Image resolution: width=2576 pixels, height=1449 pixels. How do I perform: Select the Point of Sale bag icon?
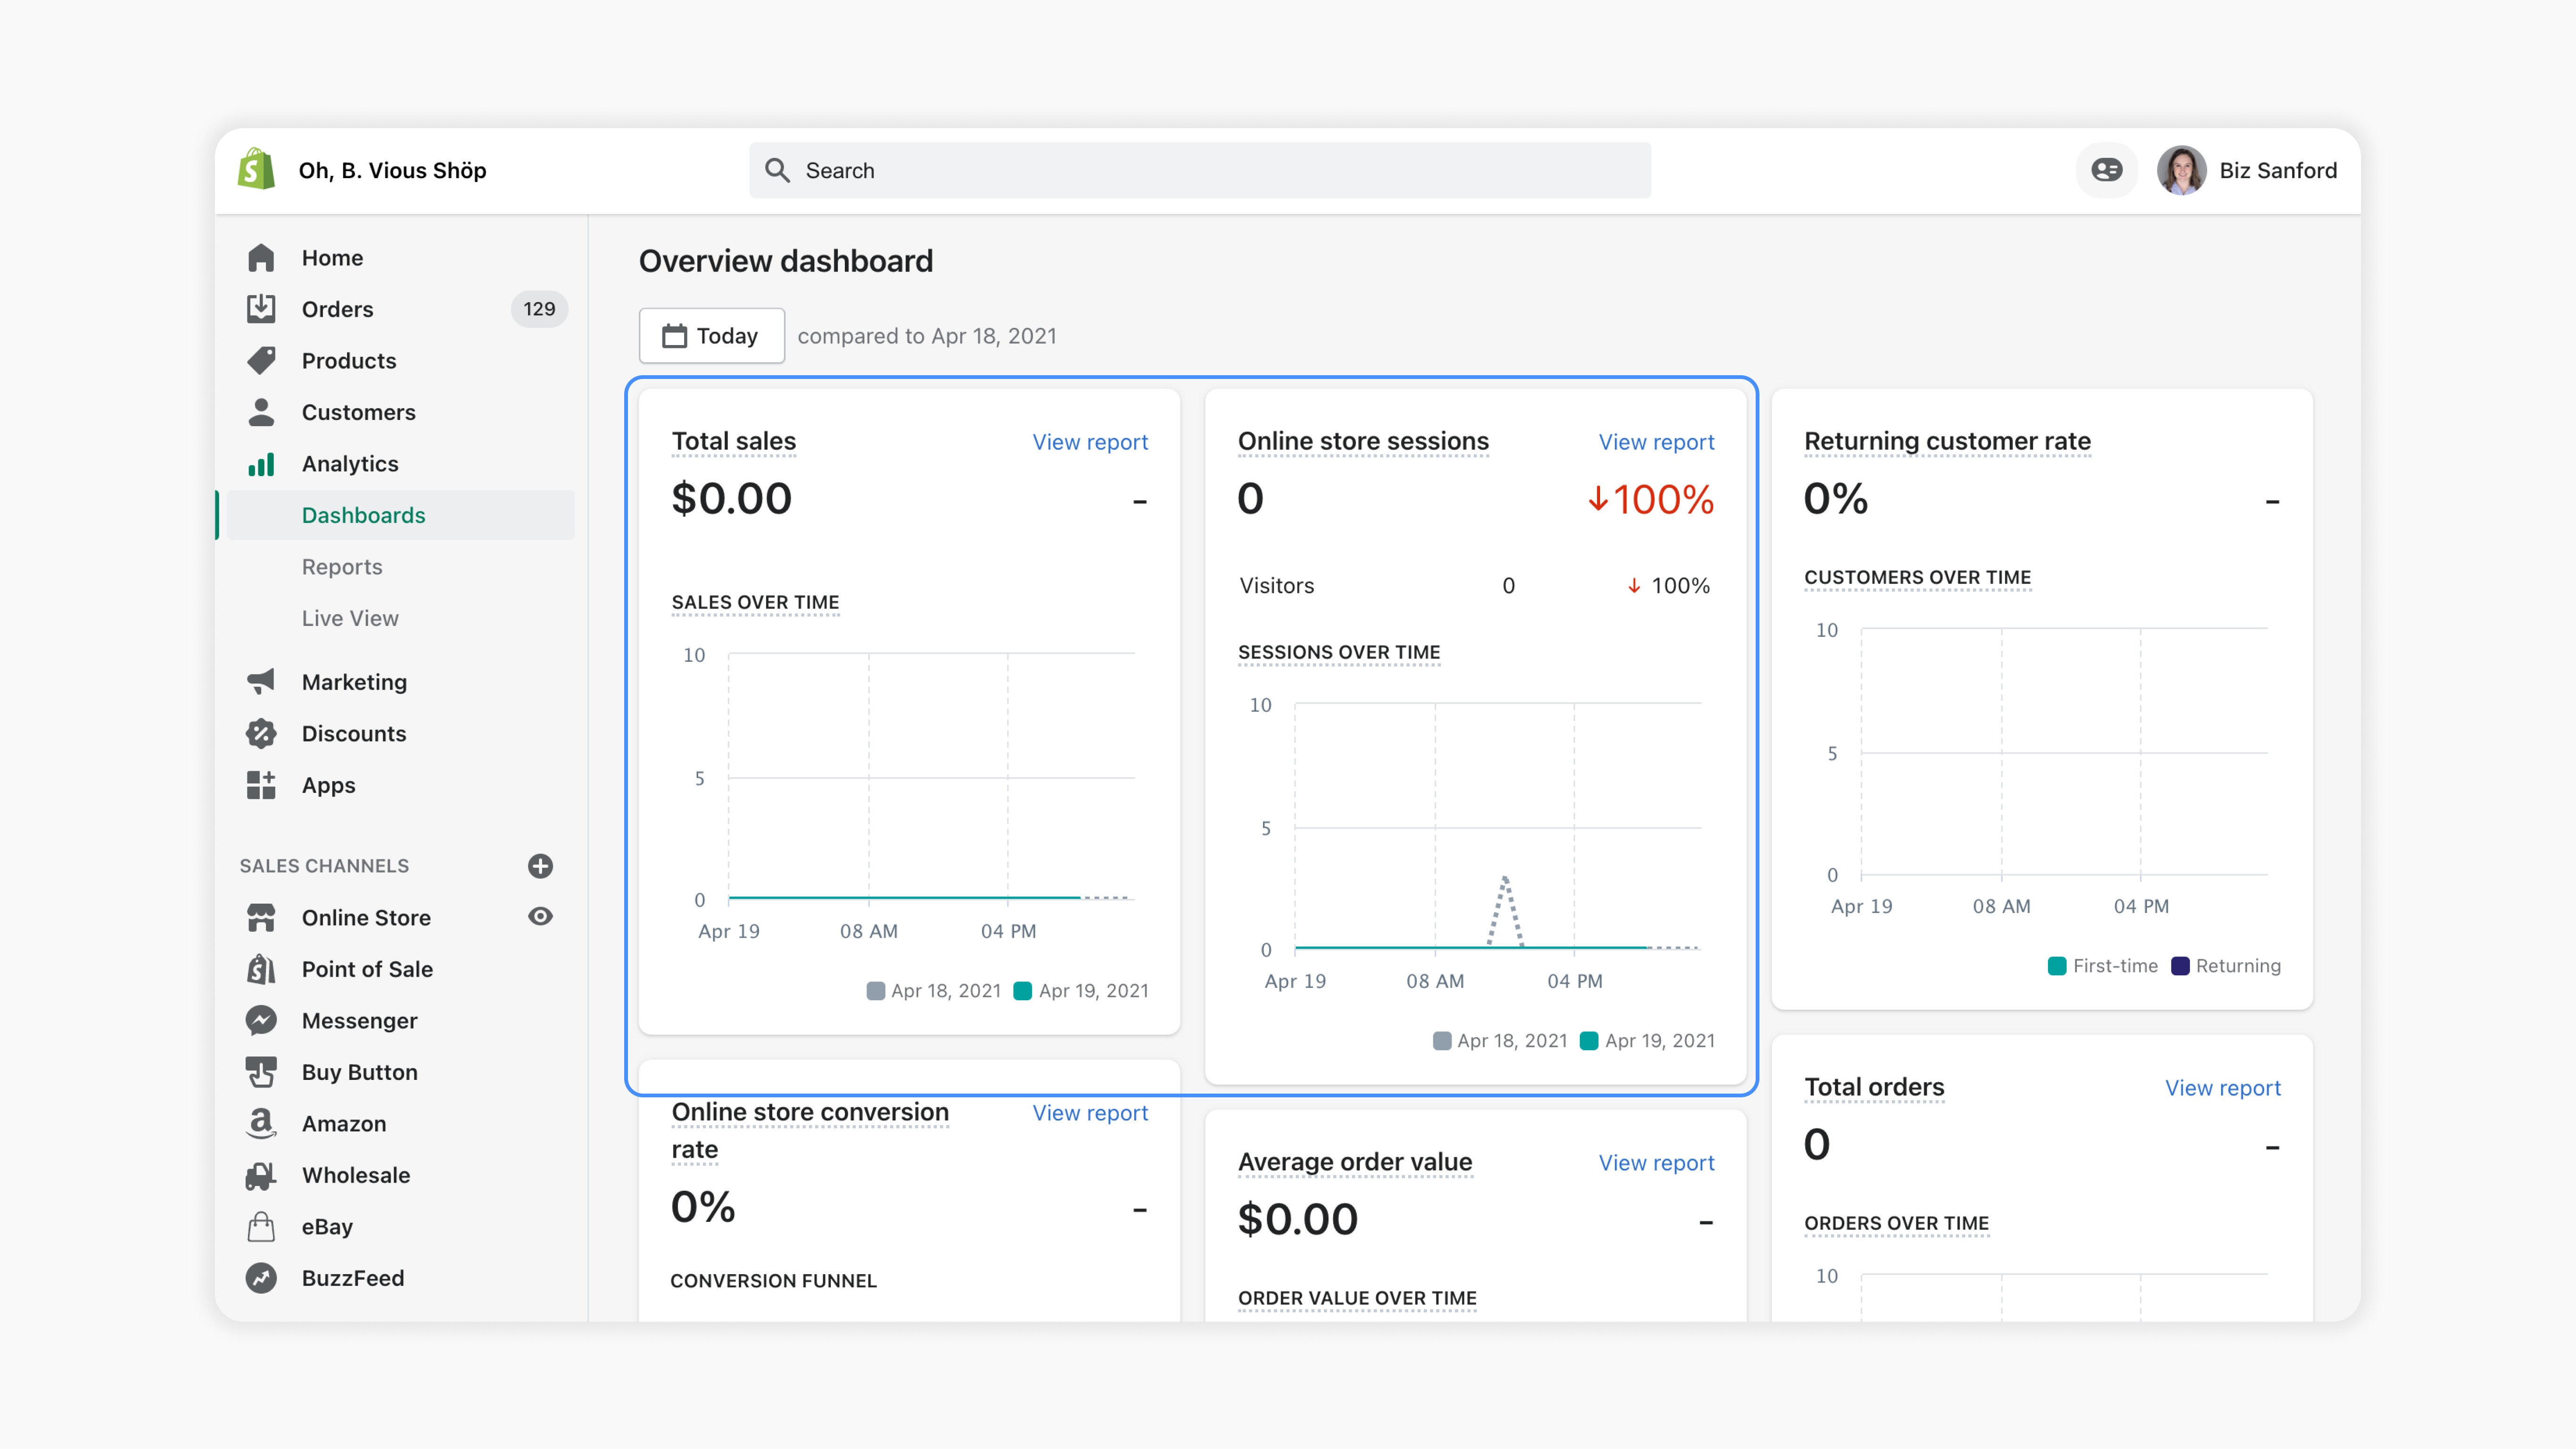point(261,969)
